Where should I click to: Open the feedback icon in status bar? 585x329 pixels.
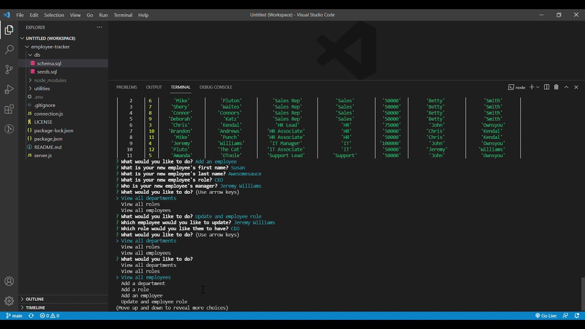tap(565, 316)
